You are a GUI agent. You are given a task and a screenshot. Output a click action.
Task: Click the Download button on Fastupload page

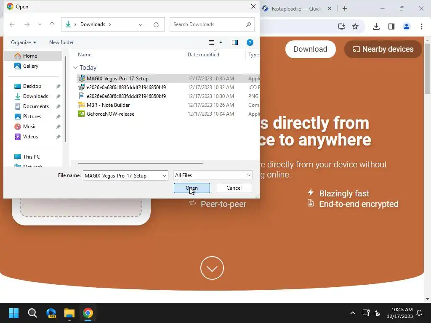[310, 49]
